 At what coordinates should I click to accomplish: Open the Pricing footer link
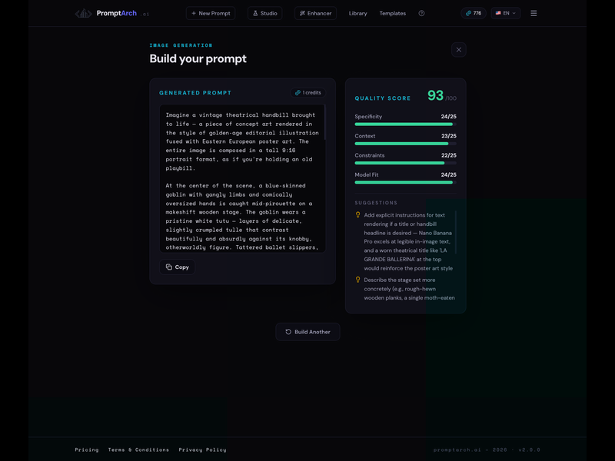87,449
